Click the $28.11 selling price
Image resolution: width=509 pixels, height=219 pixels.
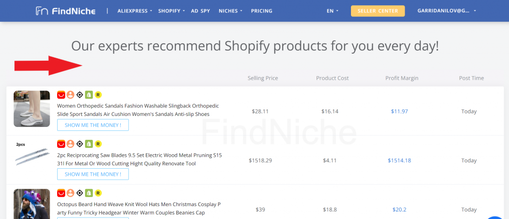(x=260, y=111)
